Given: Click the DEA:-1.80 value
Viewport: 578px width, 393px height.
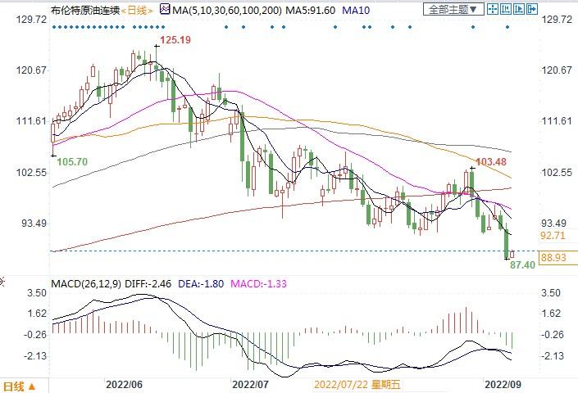Looking at the screenshot, I should point(201,284).
